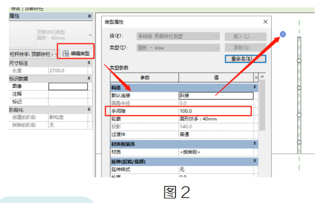Screen dimensions: 323x203
Task: Collapse the 标识数据 section
Action: pyautogui.click(x=89, y=78)
